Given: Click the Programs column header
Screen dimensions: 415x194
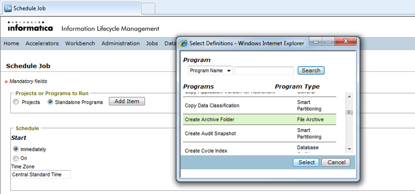Looking at the screenshot, I should coord(198,86).
